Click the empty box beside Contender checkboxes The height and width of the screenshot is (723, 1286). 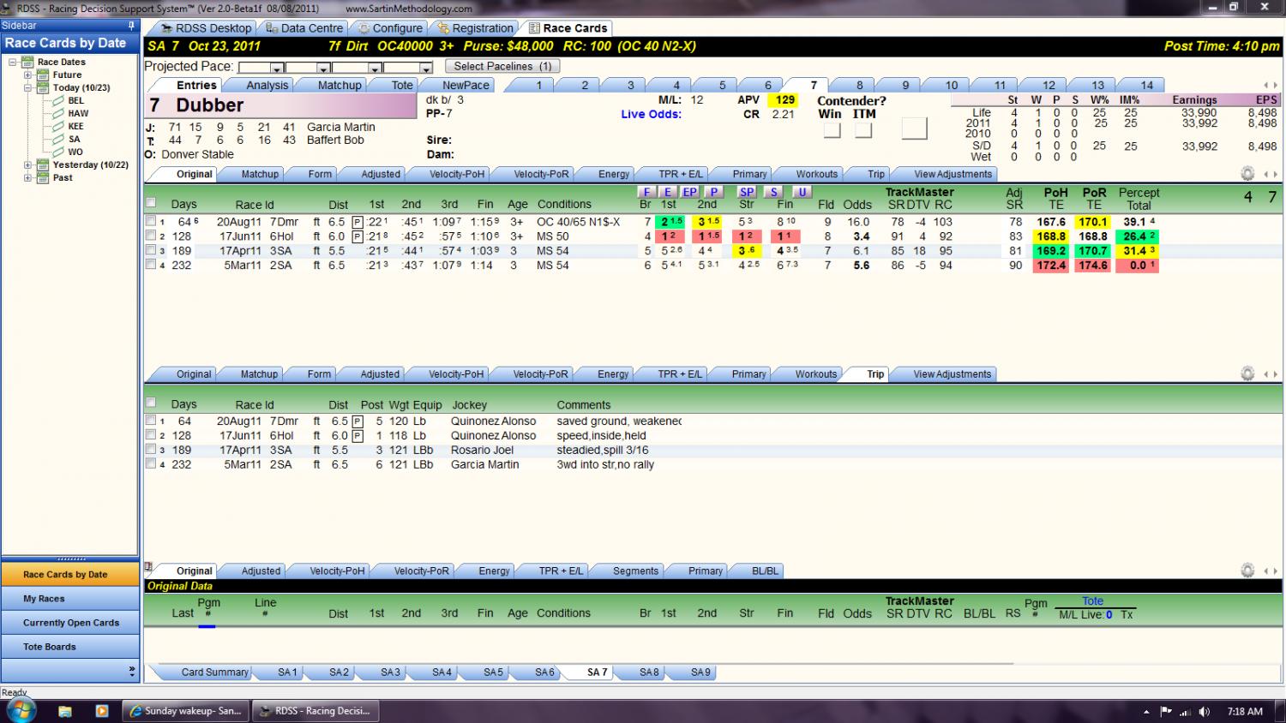pyautogui.click(x=915, y=128)
